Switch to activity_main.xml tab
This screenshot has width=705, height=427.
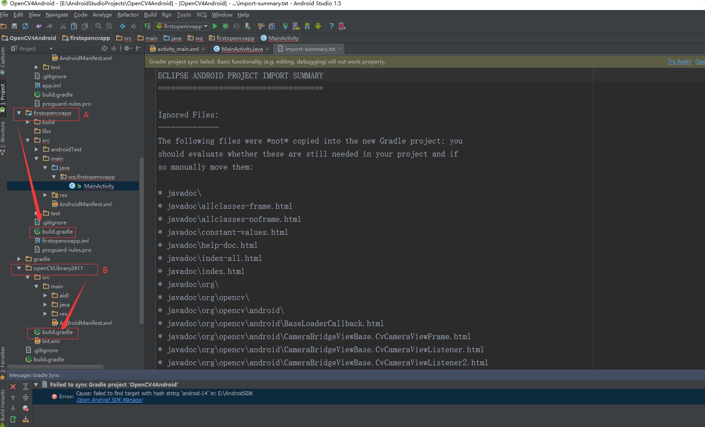coord(178,49)
